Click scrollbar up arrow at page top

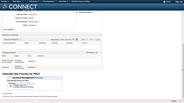click(183, 12)
